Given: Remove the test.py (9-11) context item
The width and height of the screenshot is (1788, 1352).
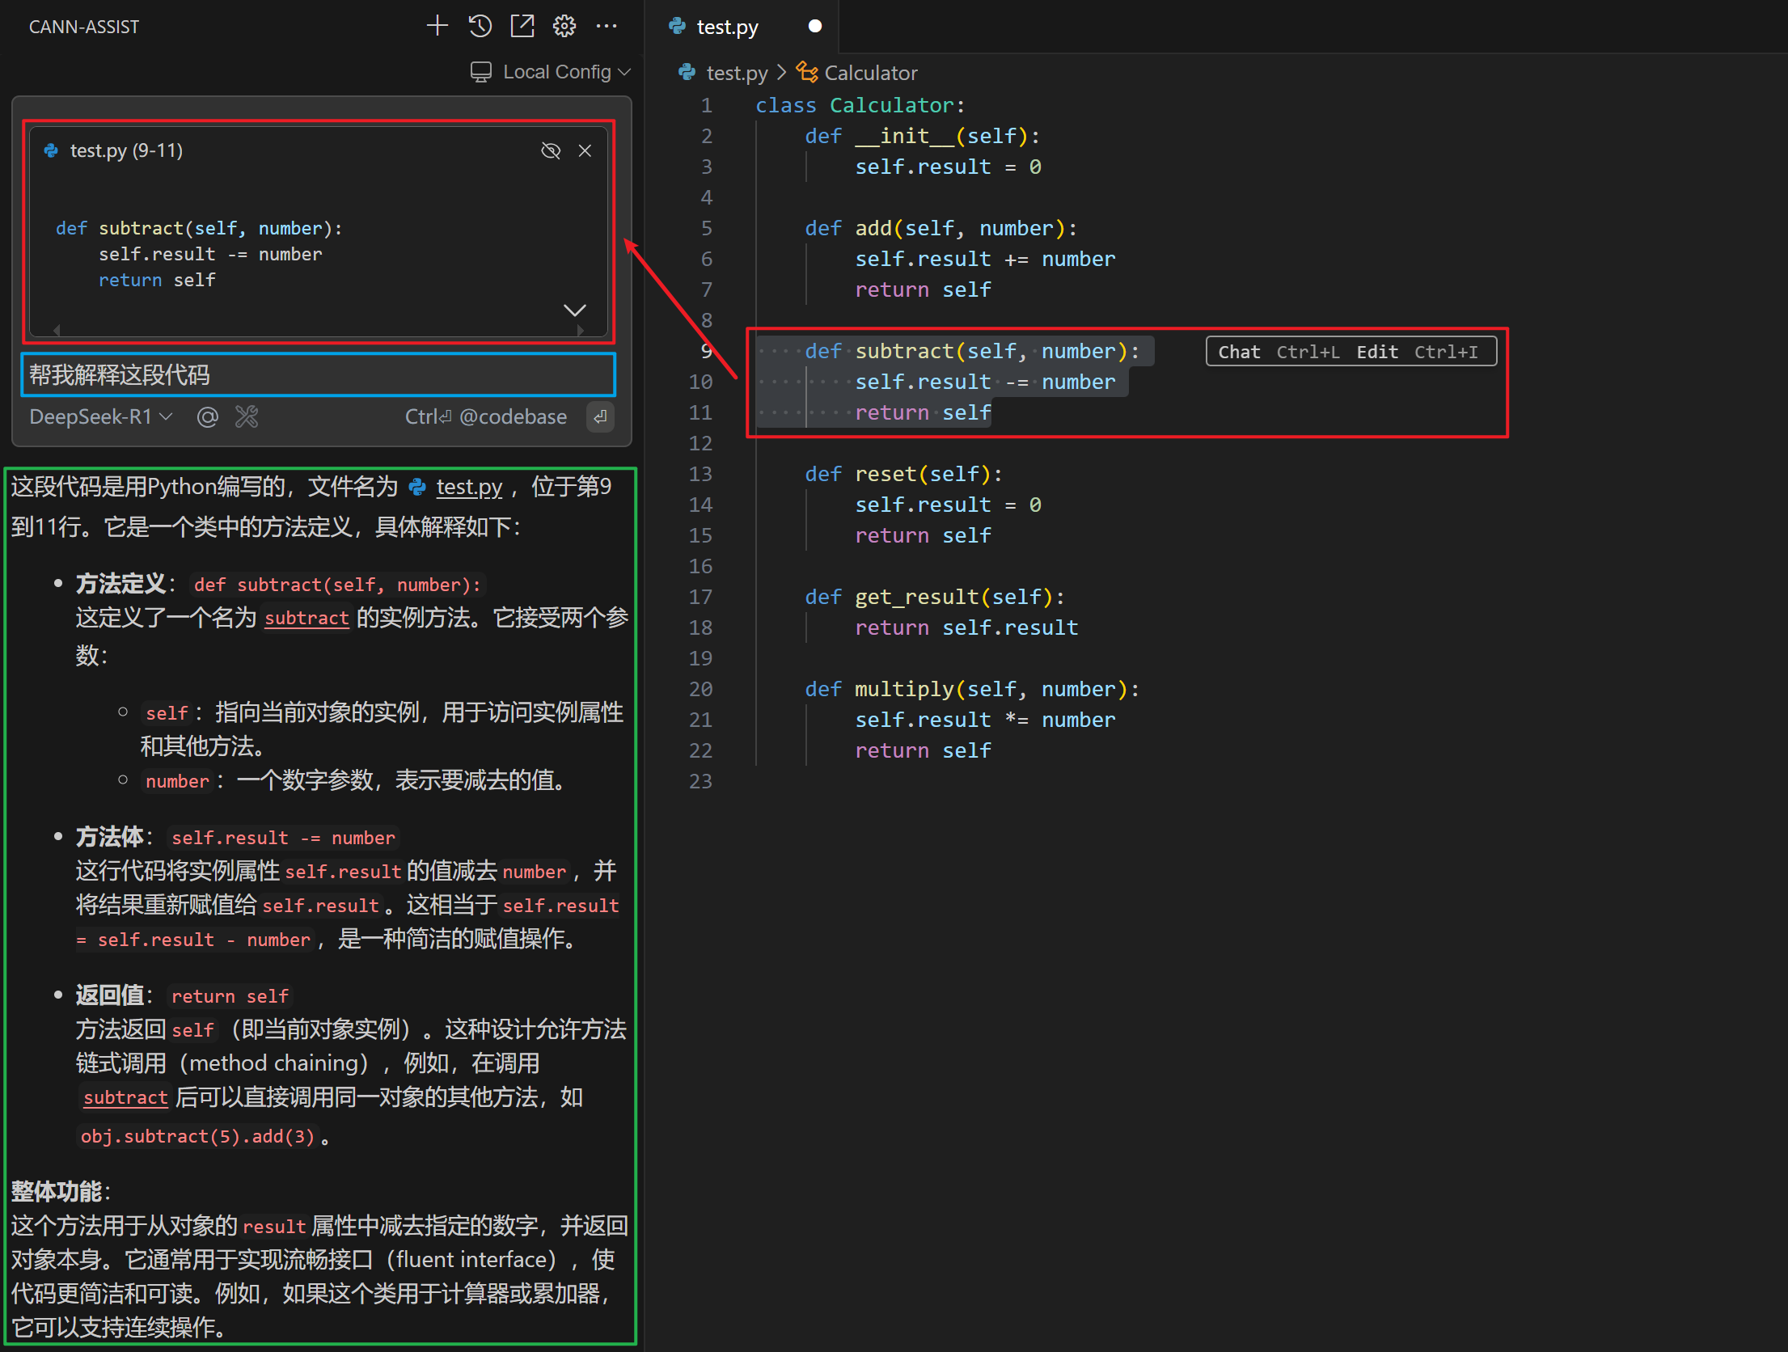Looking at the screenshot, I should pyautogui.click(x=585, y=150).
